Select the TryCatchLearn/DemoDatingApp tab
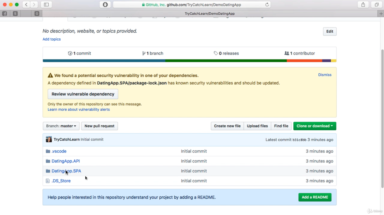Image resolution: width=384 pixels, height=215 pixels. coord(210,14)
